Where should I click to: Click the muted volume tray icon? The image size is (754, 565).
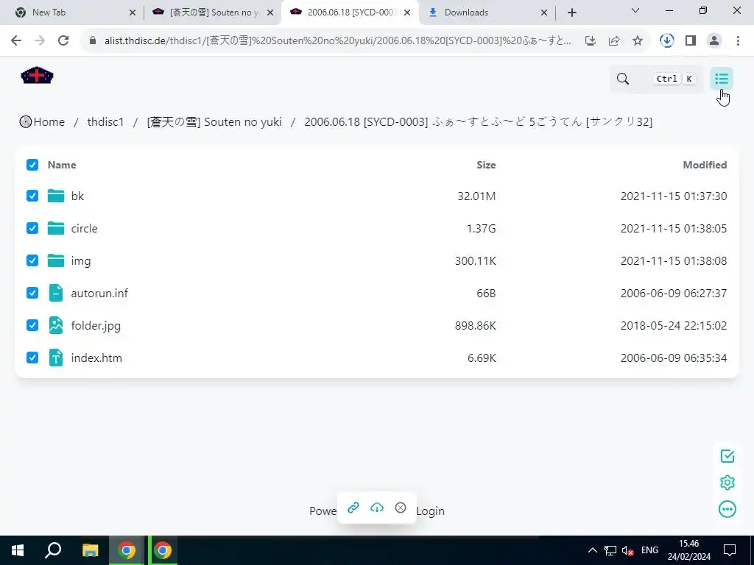tap(627, 550)
